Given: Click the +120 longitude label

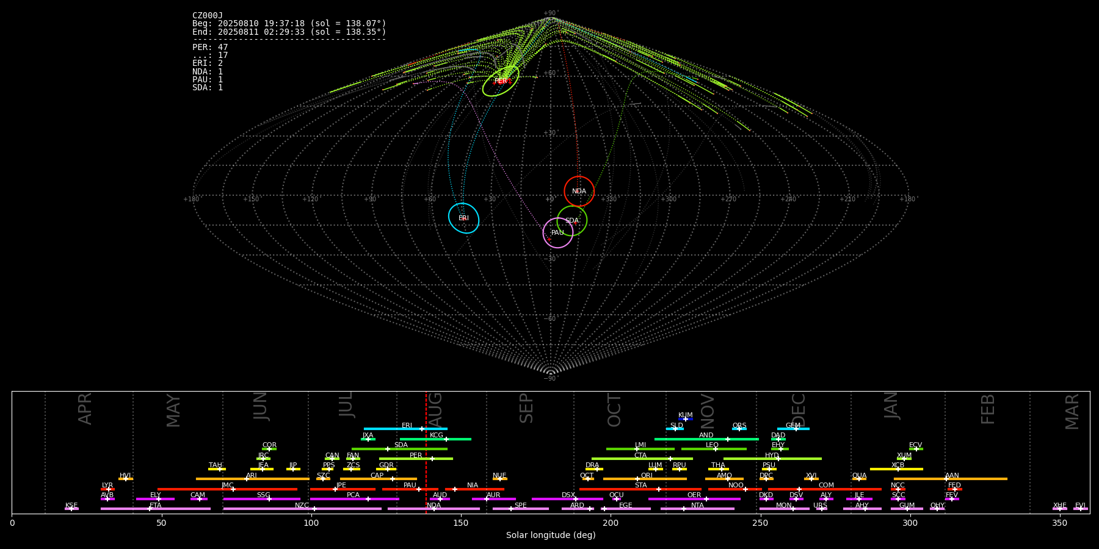Looking at the screenshot, I should click(310, 199).
